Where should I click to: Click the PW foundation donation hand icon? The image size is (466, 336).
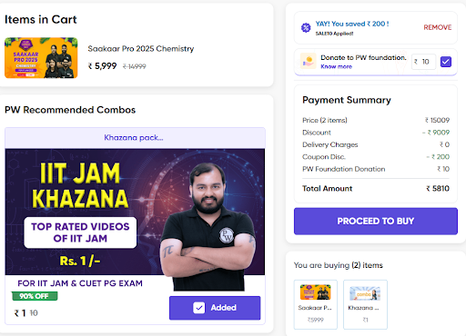click(x=309, y=61)
